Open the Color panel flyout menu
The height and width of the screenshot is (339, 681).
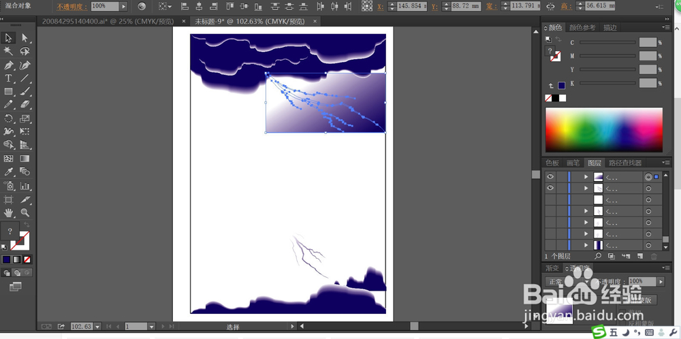(666, 27)
